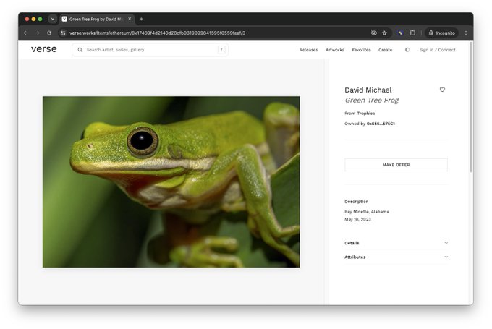Bookmark this page with star icon

[384, 33]
